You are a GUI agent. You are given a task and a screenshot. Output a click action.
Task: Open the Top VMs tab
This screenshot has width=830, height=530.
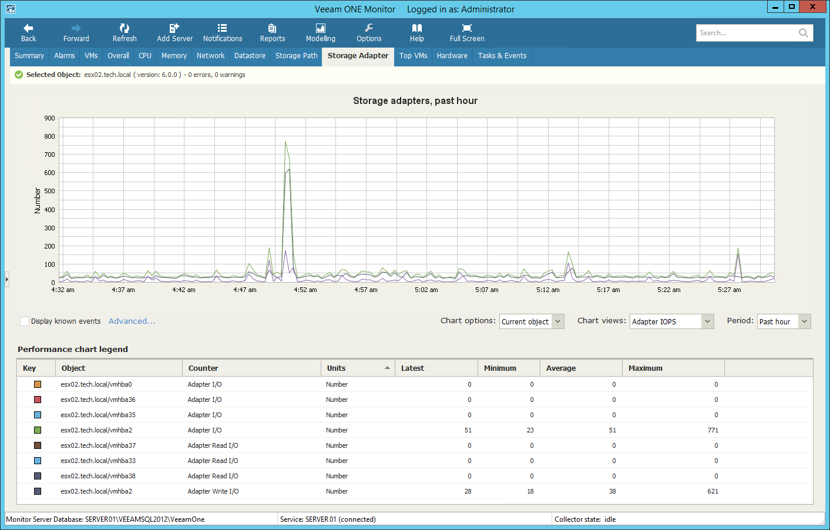coord(414,56)
